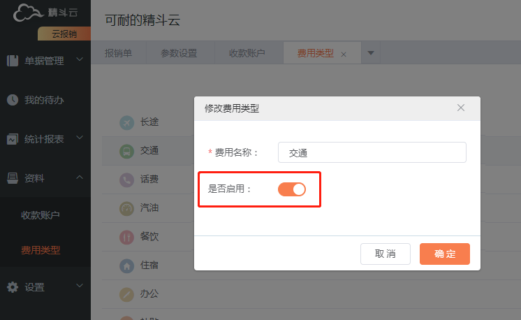Toggle the 是否启用 switch off
This screenshot has width=521, height=320.
(292, 189)
